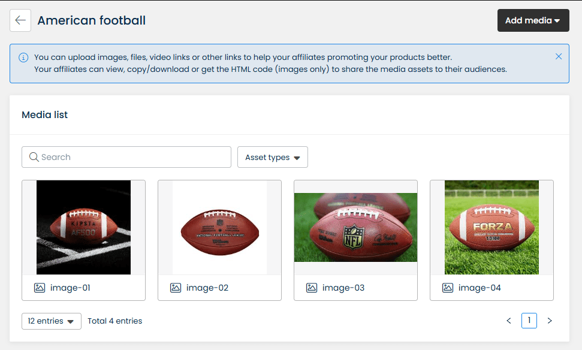Open the NFL footballs on grass thumbnail
The height and width of the screenshot is (350, 582).
point(355,227)
